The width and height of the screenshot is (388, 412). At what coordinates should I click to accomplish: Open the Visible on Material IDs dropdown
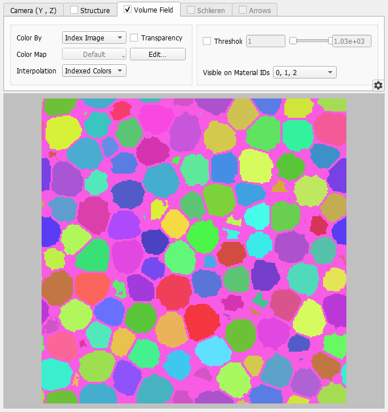(x=305, y=72)
